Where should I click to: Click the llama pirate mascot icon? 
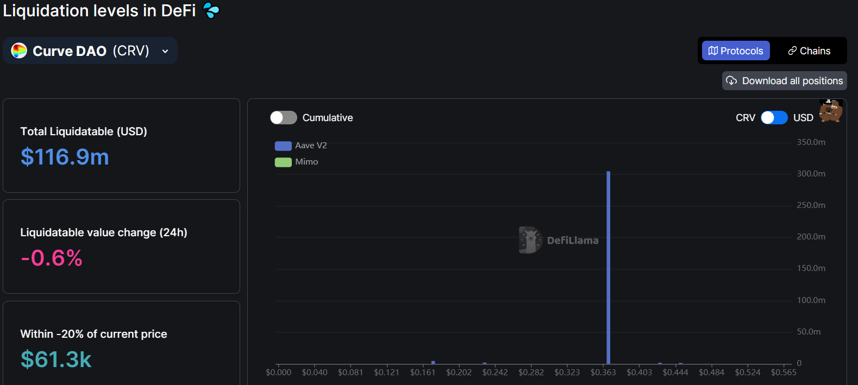pyautogui.click(x=830, y=111)
